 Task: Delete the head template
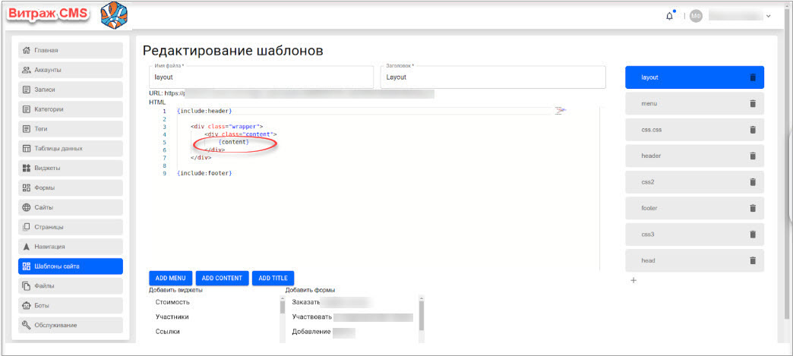(753, 260)
